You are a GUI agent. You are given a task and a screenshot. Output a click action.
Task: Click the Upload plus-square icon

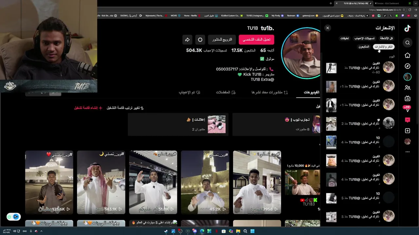[408, 131]
